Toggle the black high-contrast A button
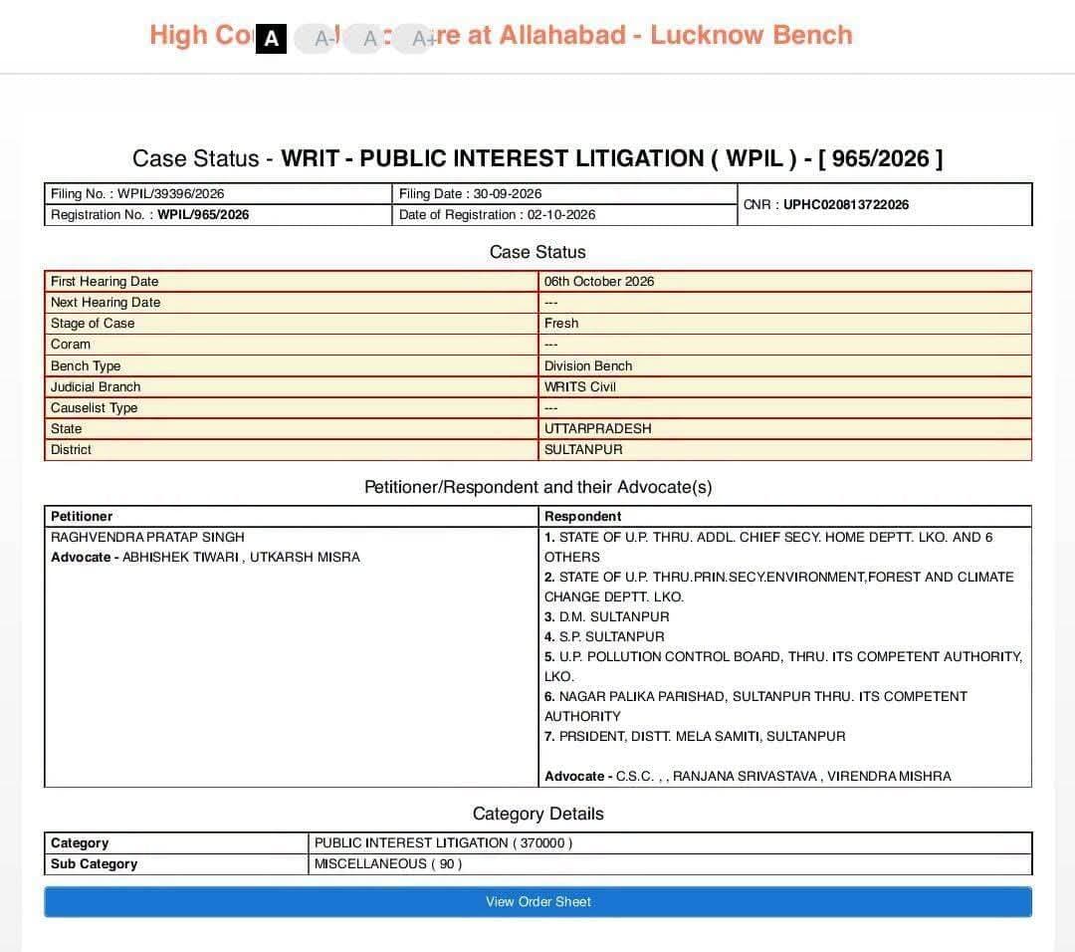Screen dimensions: 1075x952 tap(271, 39)
